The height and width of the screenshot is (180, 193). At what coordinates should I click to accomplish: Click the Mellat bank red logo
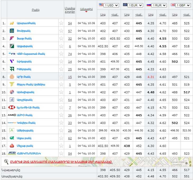pyautogui.click(x=12, y=146)
